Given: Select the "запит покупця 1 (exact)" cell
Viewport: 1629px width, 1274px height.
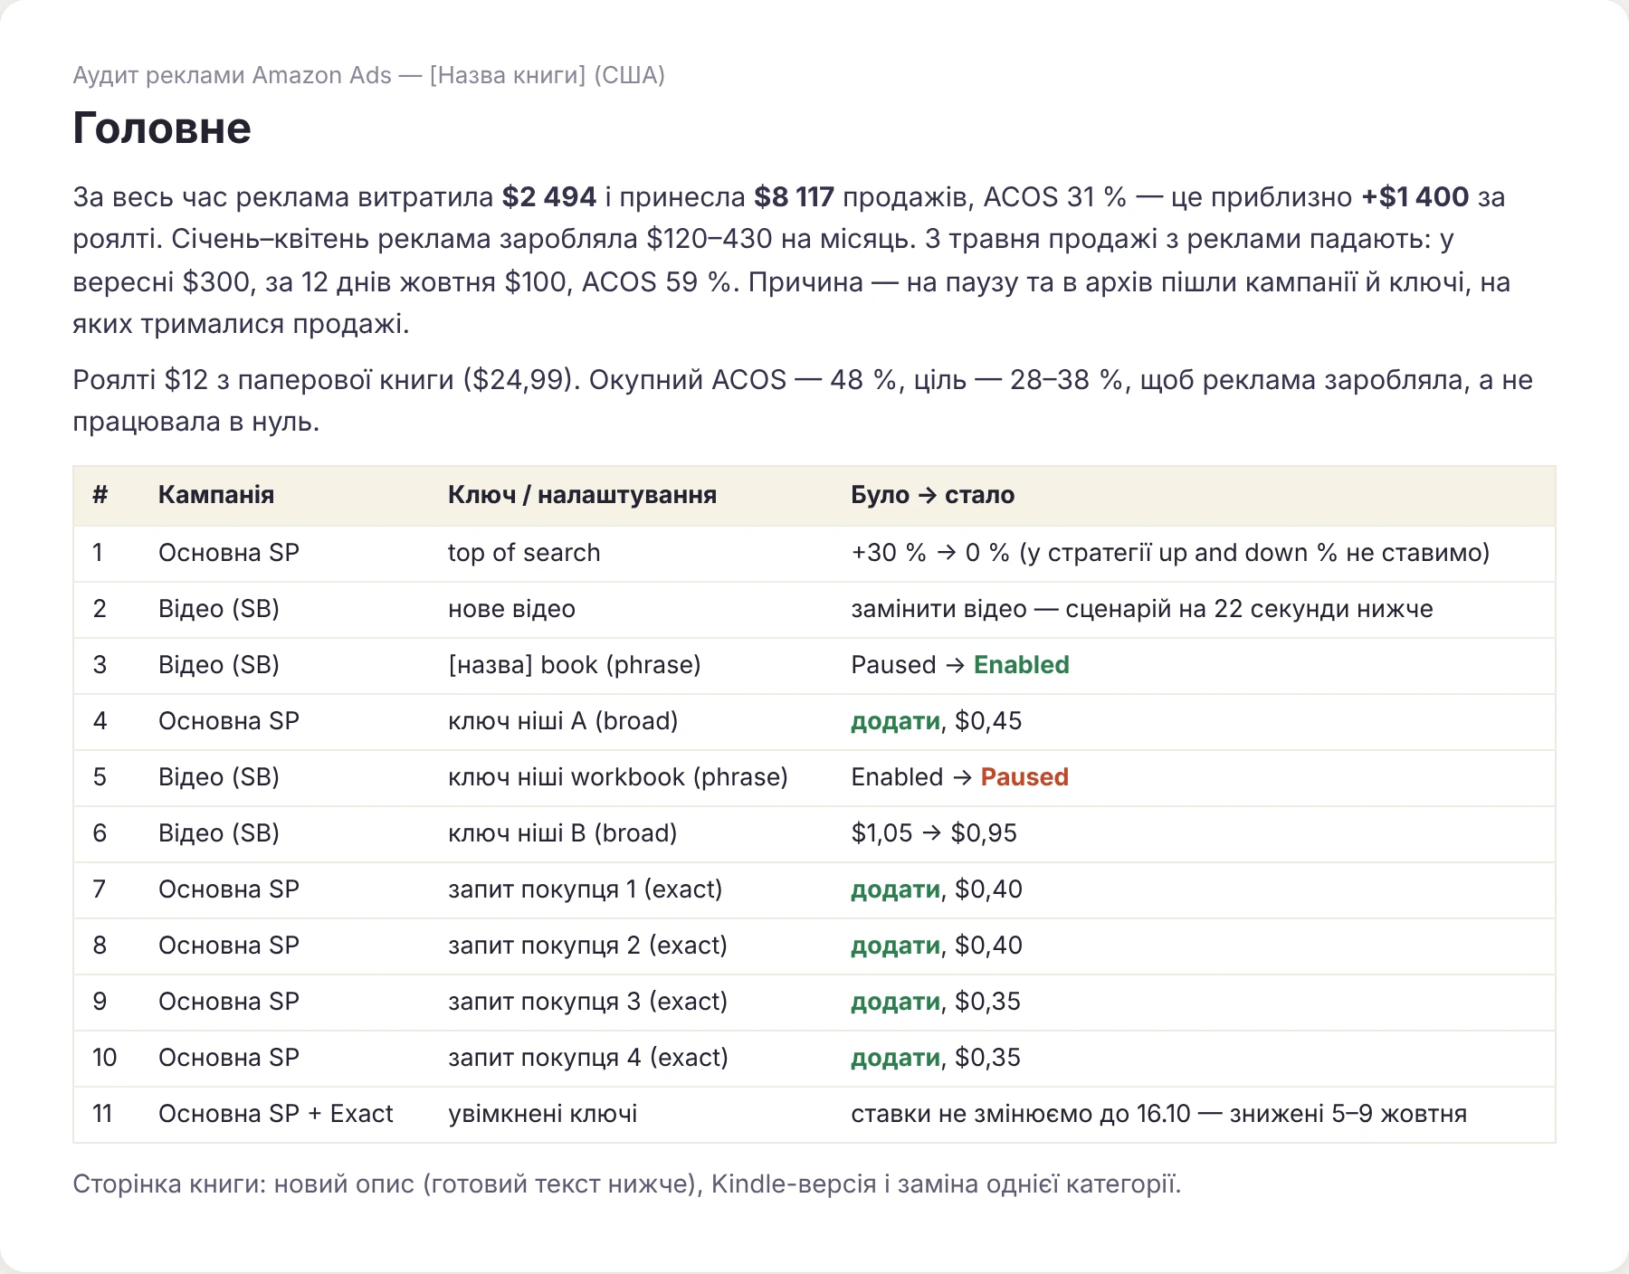Looking at the screenshot, I should point(586,889).
